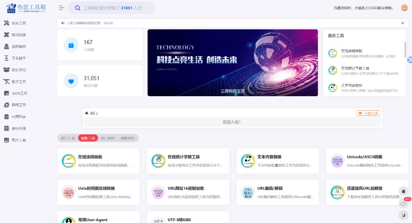Click the search magnifier icon

tap(78, 8)
